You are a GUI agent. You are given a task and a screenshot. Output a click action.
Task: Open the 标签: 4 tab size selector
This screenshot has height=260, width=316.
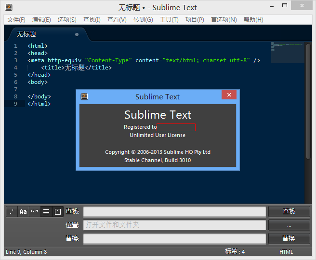coord(235,252)
